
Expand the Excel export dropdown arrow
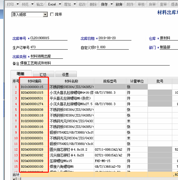(x=60, y=4)
